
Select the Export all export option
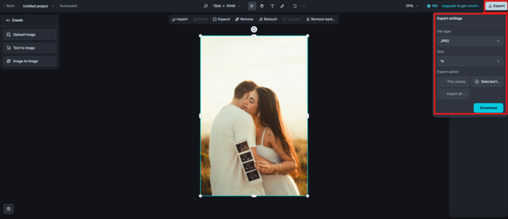tap(453, 94)
